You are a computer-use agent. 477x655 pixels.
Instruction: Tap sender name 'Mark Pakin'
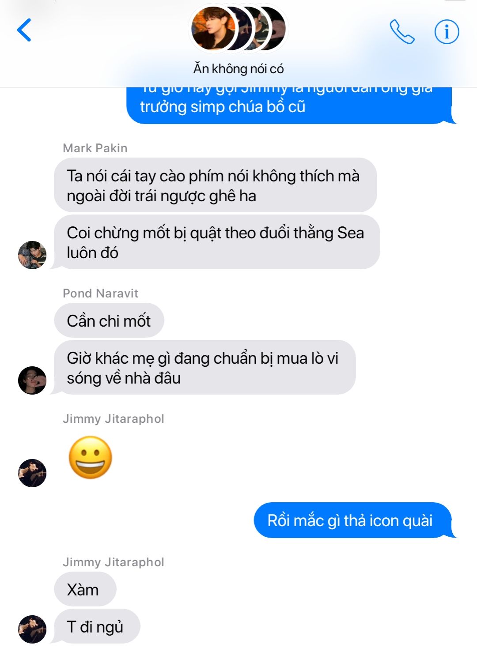[95, 148]
